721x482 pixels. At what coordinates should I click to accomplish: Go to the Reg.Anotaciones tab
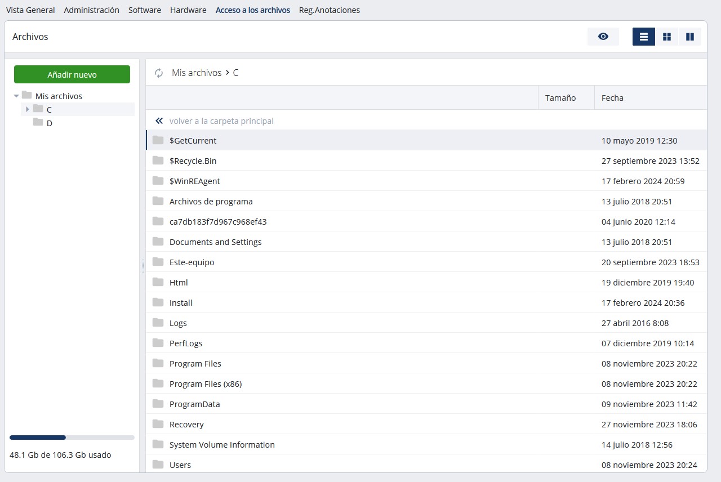(x=329, y=10)
